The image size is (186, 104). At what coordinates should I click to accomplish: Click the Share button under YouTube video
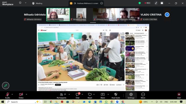[106, 85]
